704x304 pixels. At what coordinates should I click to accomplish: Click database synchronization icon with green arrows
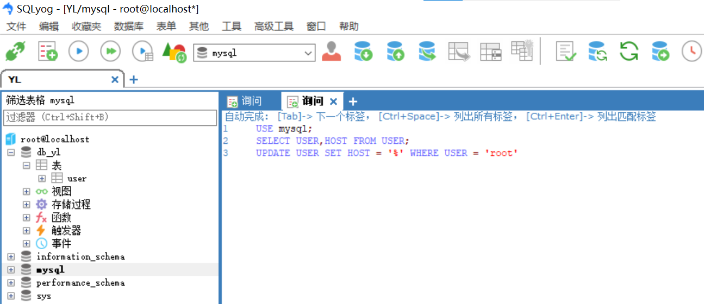[597, 52]
